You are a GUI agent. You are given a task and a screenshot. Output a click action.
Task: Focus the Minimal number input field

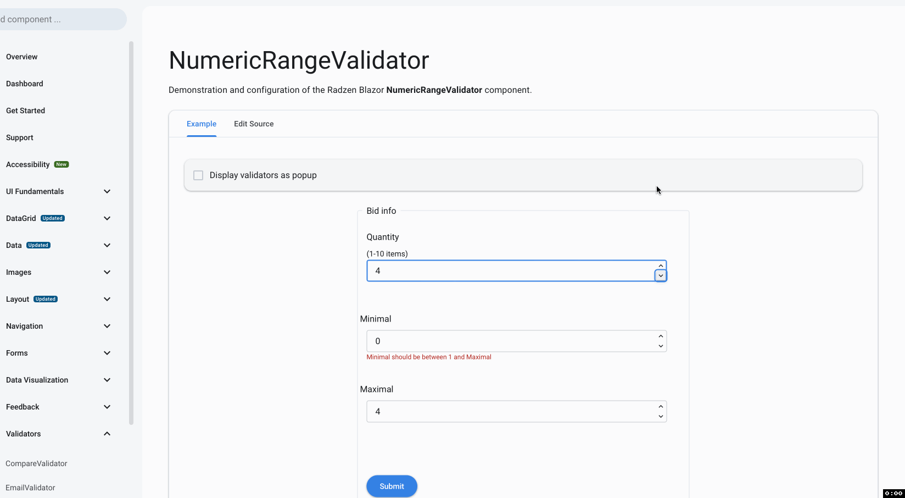pos(511,341)
